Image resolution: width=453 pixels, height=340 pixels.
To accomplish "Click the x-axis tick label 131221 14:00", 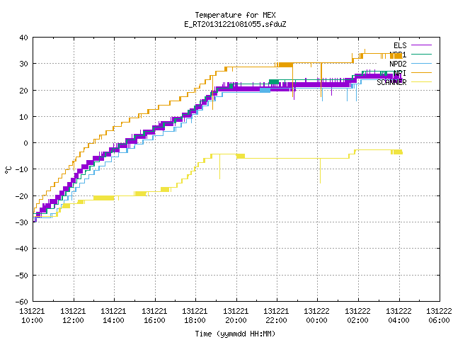I will (x=113, y=316).
